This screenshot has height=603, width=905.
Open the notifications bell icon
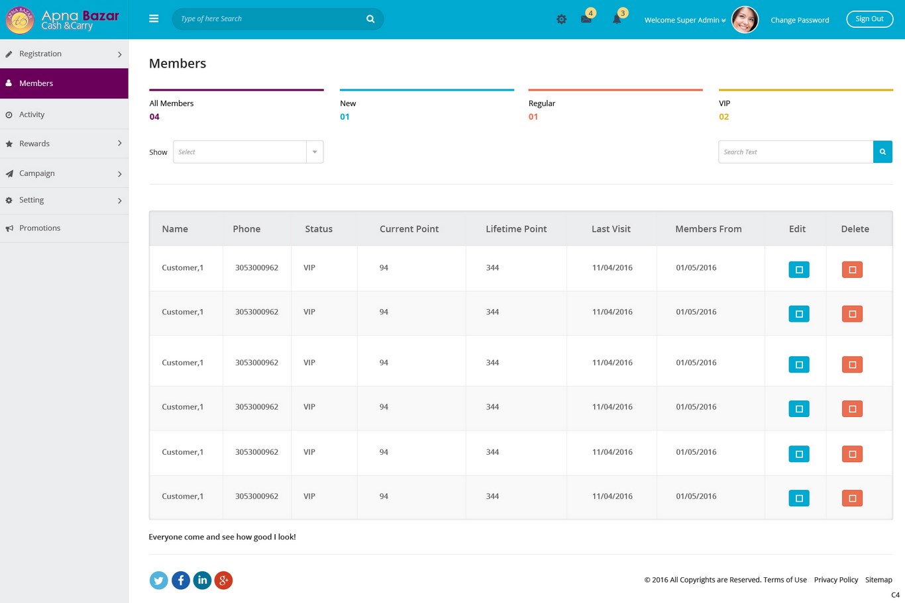[617, 19]
